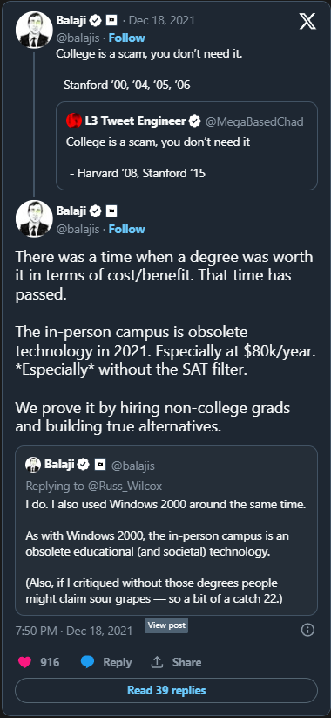Click Balaji's avatar on the main tweet
This screenshot has height=718, width=331.
34,218
